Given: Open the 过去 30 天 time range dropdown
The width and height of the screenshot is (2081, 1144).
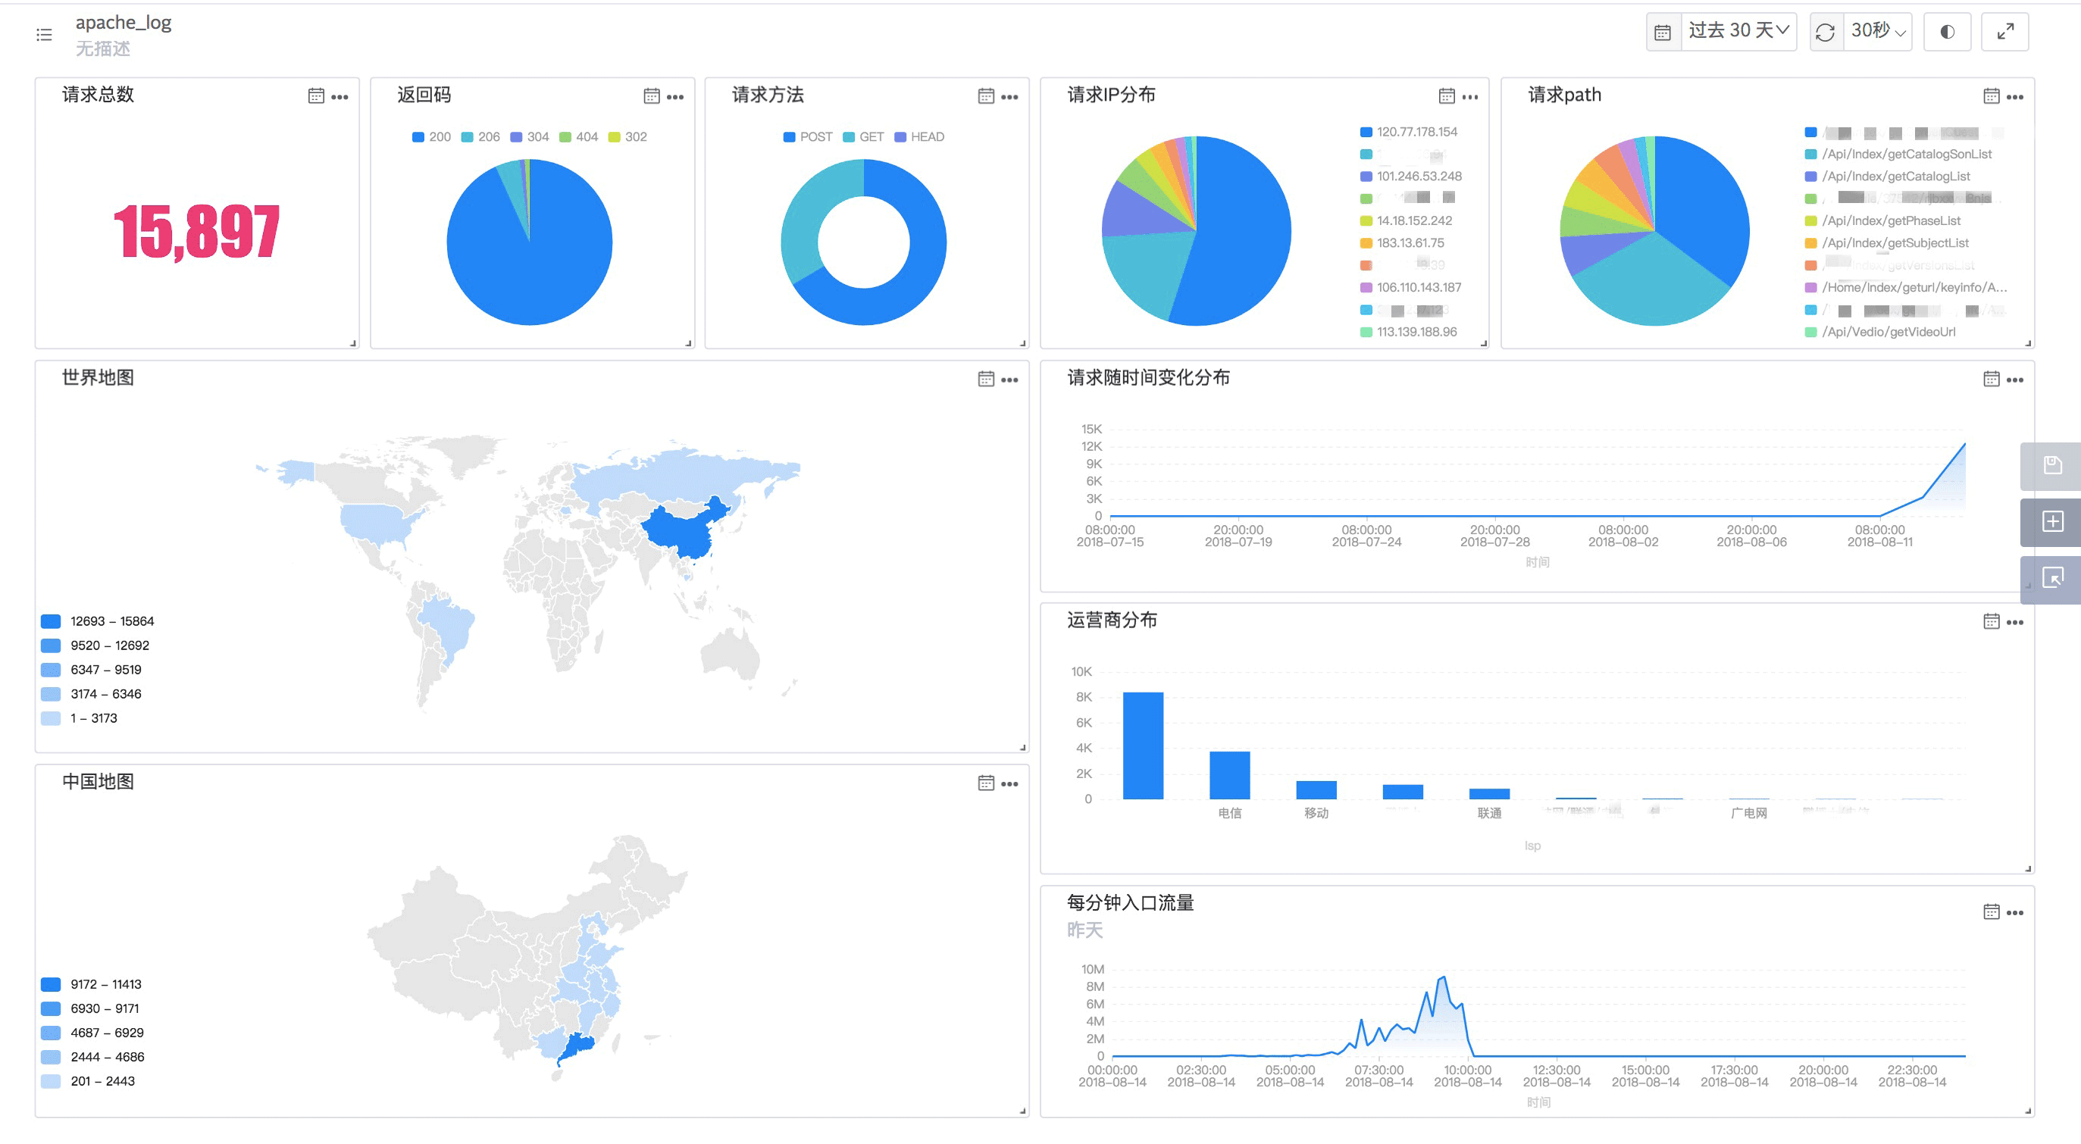Looking at the screenshot, I should tap(1738, 30).
